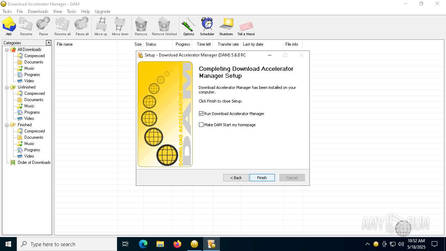Click Finish in the Setup dialog

pos(262,178)
